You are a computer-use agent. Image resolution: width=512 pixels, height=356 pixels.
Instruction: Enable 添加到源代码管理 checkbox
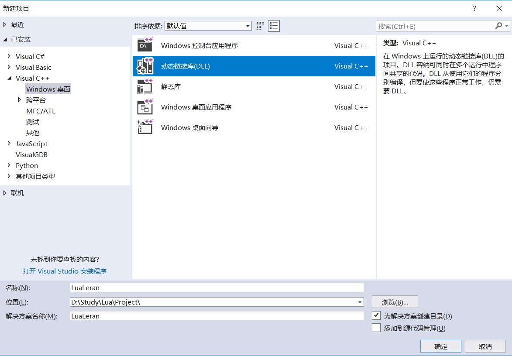point(376,328)
